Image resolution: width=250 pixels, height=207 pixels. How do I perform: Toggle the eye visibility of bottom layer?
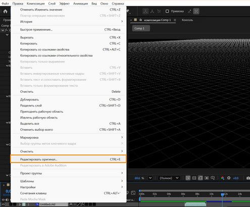[3, 204]
